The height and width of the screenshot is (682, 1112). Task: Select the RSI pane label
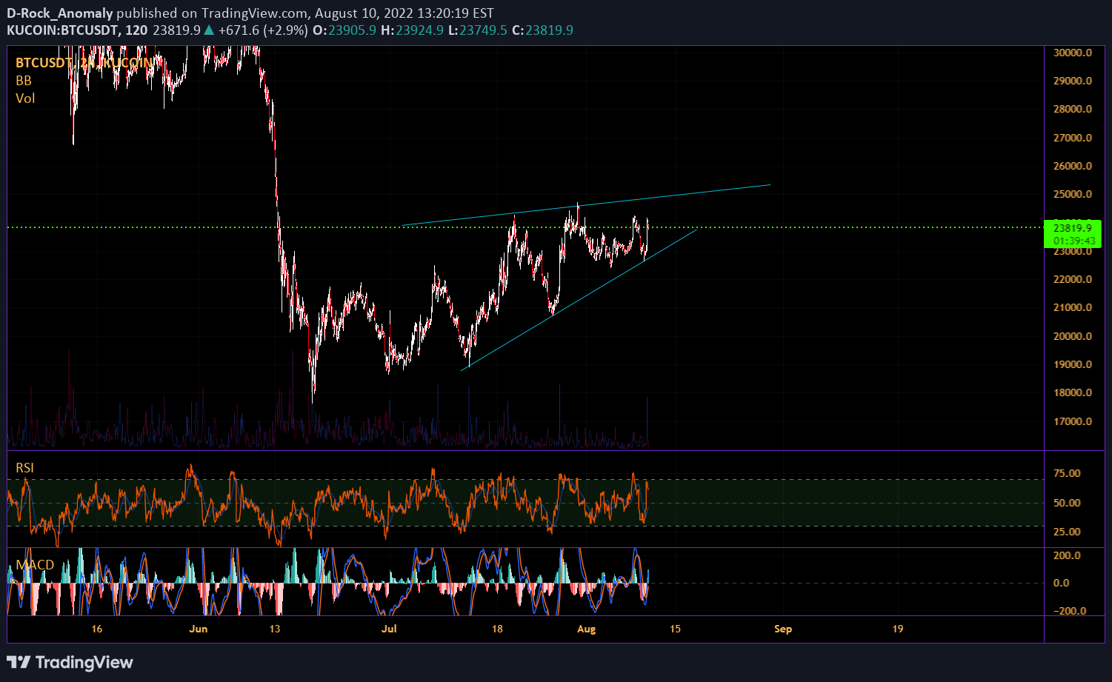pos(24,468)
